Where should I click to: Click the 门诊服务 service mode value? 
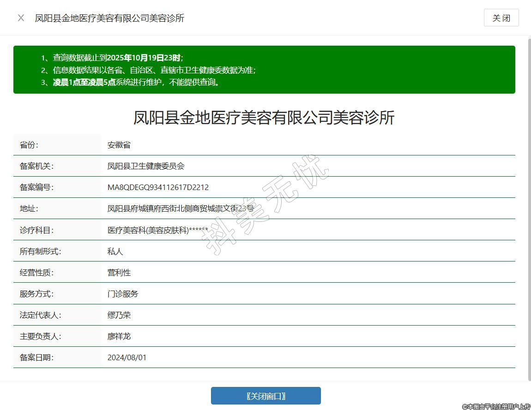(x=123, y=294)
